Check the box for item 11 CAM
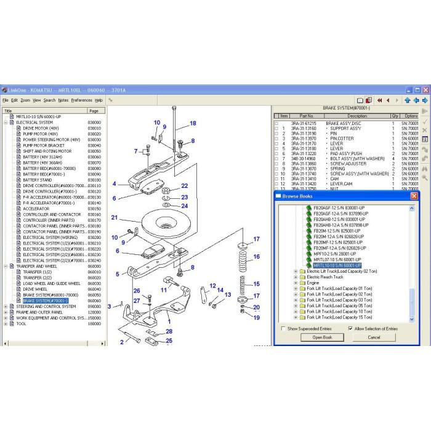 [276, 179]
